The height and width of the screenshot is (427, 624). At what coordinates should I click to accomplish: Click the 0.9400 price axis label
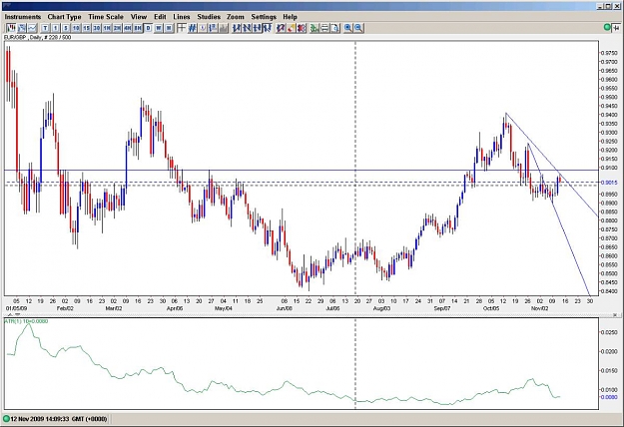pos(609,115)
